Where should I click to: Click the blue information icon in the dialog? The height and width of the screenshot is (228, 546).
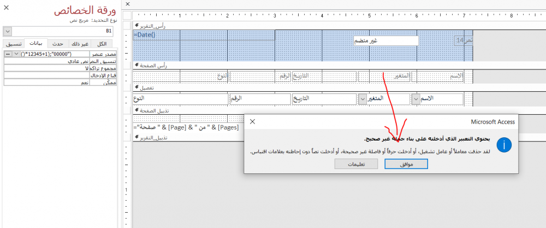[505, 145]
